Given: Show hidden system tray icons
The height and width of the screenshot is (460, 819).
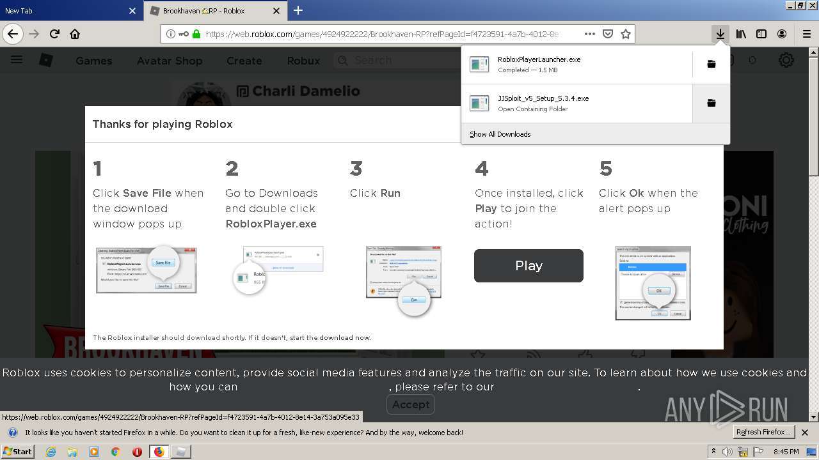Looking at the screenshot, I should [x=714, y=451].
